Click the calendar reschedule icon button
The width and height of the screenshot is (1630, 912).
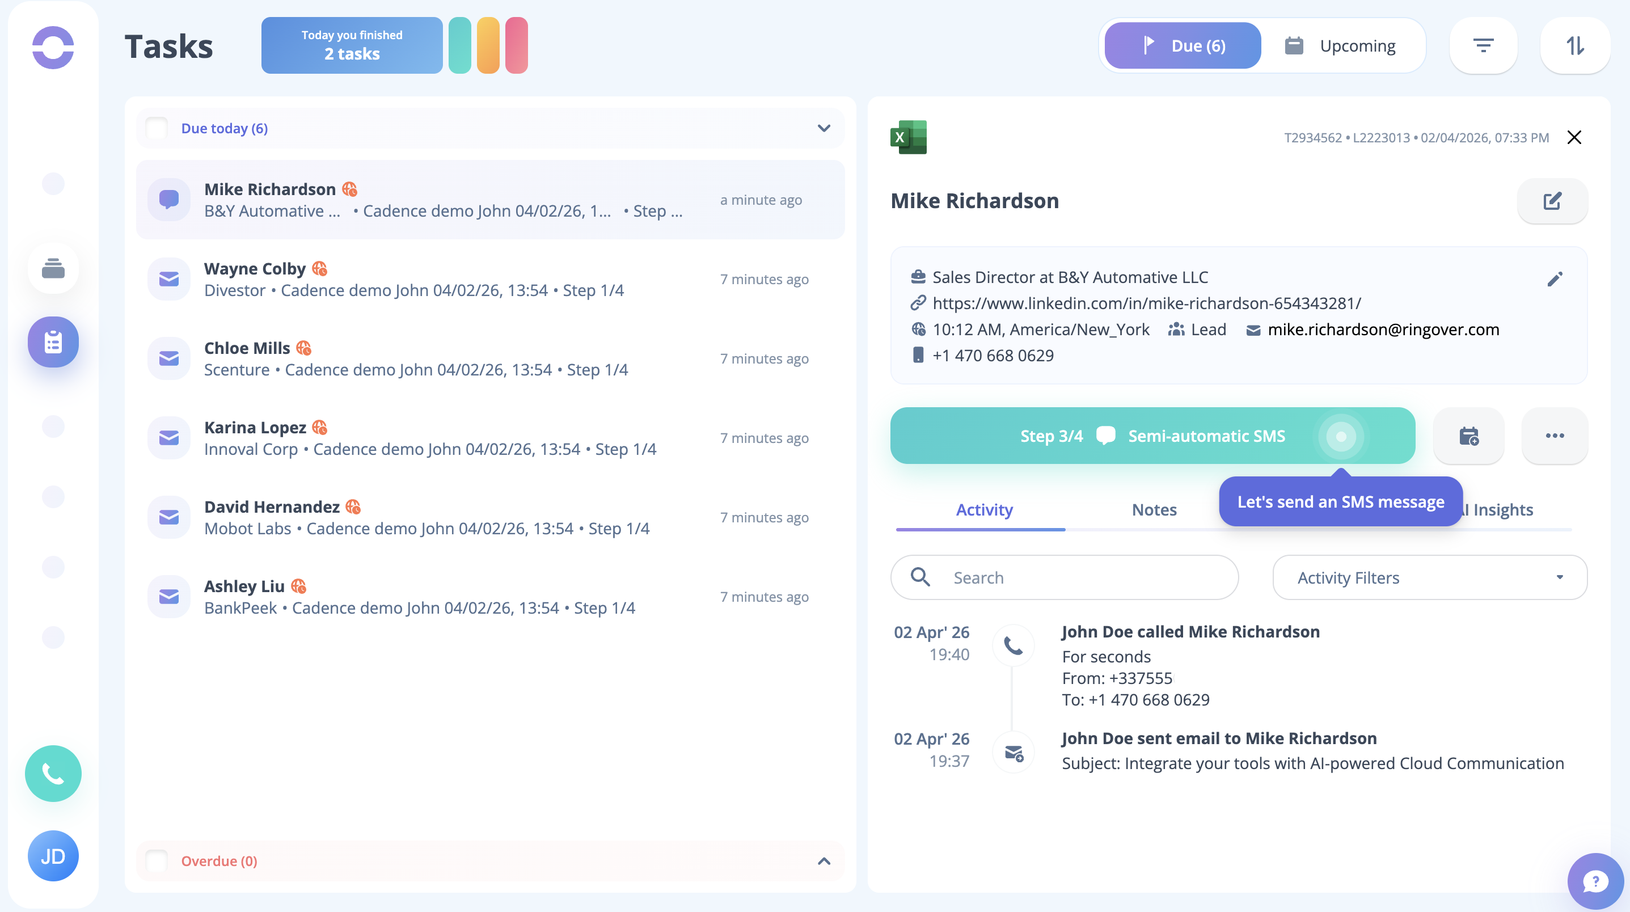click(1468, 436)
